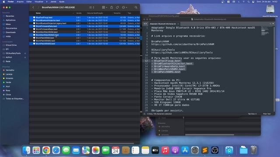The image size is (280, 157).
Task: Toggle Sublime side bar via status icon
Action: [145, 114]
